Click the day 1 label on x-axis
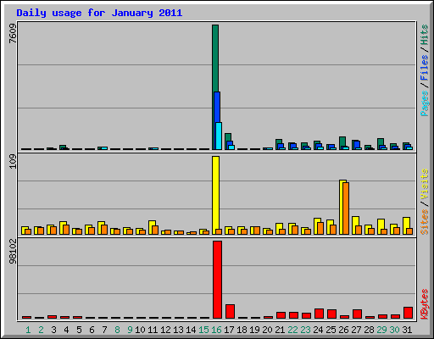Screen dimensions: 434x339 coord(28,330)
